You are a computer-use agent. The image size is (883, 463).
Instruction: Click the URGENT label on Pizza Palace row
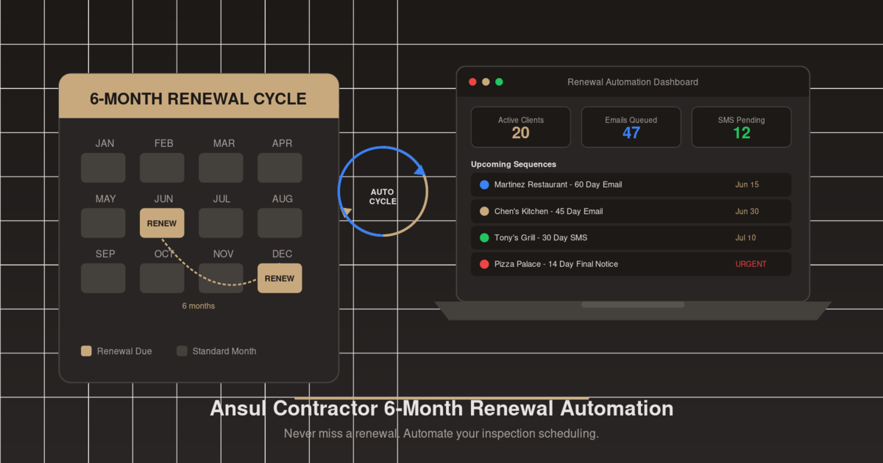point(751,264)
